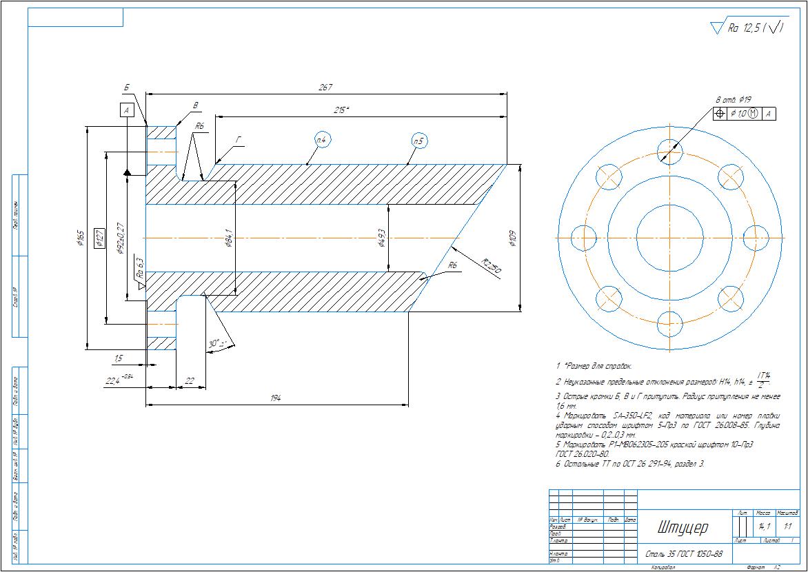Click note 4 Маркировать SA-350-LF2
The width and height of the screenshot is (808, 572).
[668, 425]
